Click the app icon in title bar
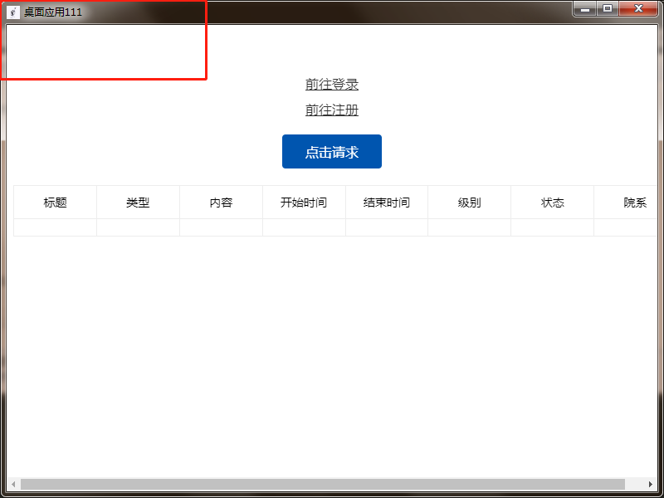The height and width of the screenshot is (498, 664). tap(13, 12)
